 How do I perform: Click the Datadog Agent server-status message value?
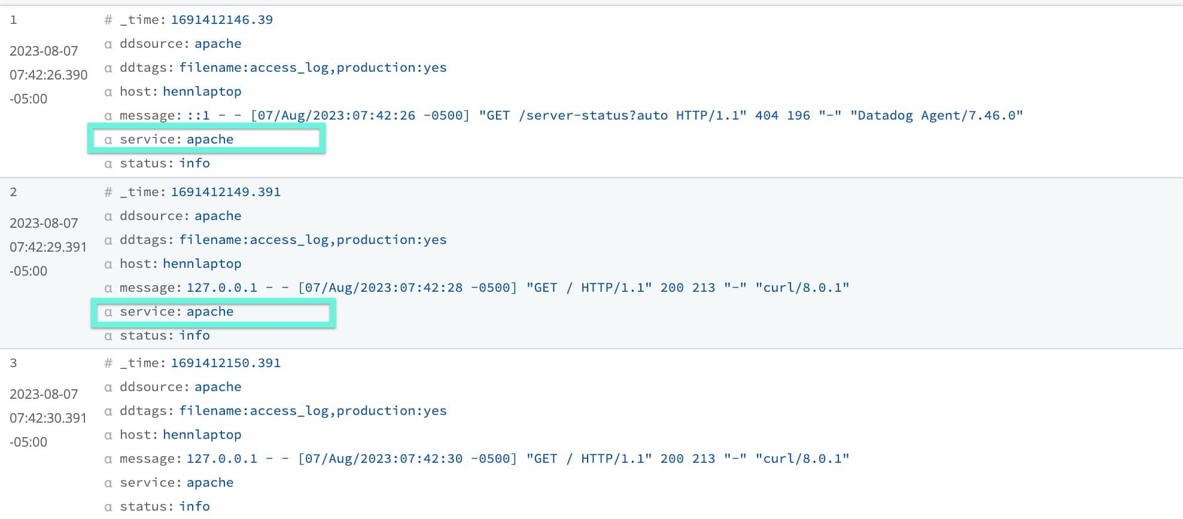tap(604, 115)
